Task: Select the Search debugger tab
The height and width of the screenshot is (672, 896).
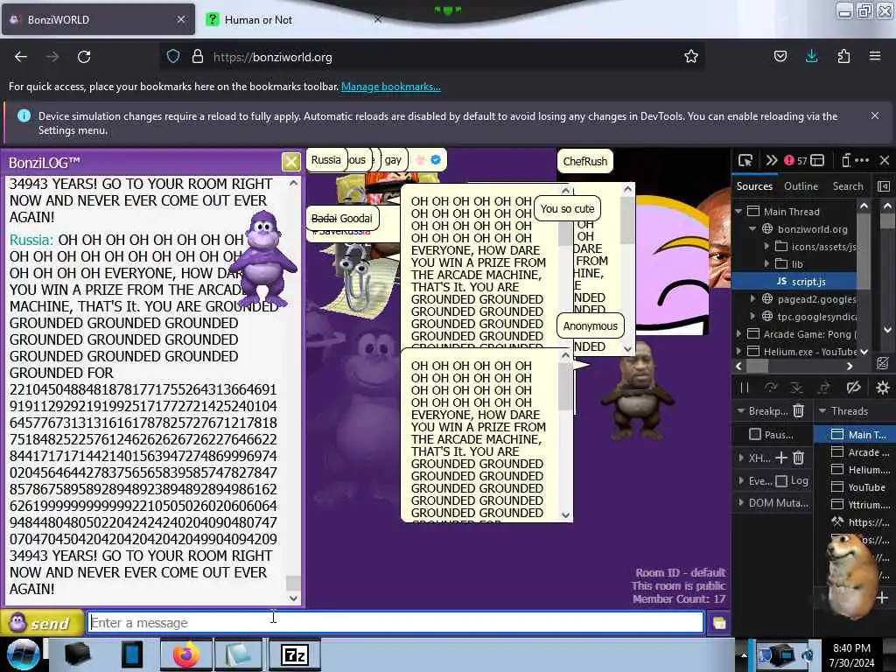Action: [848, 186]
